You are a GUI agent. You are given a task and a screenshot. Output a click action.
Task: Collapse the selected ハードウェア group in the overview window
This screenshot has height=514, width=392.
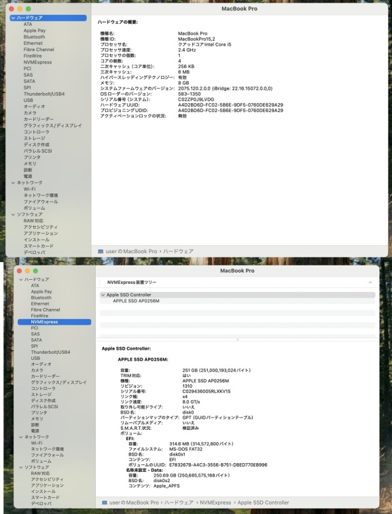(x=13, y=18)
